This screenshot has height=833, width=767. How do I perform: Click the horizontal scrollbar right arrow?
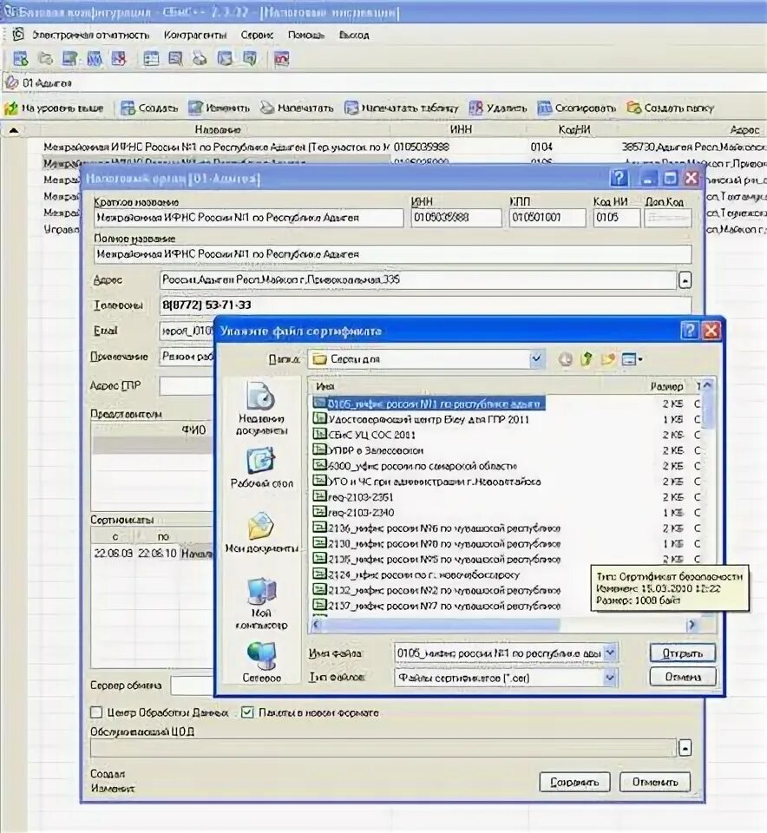coord(692,626)
